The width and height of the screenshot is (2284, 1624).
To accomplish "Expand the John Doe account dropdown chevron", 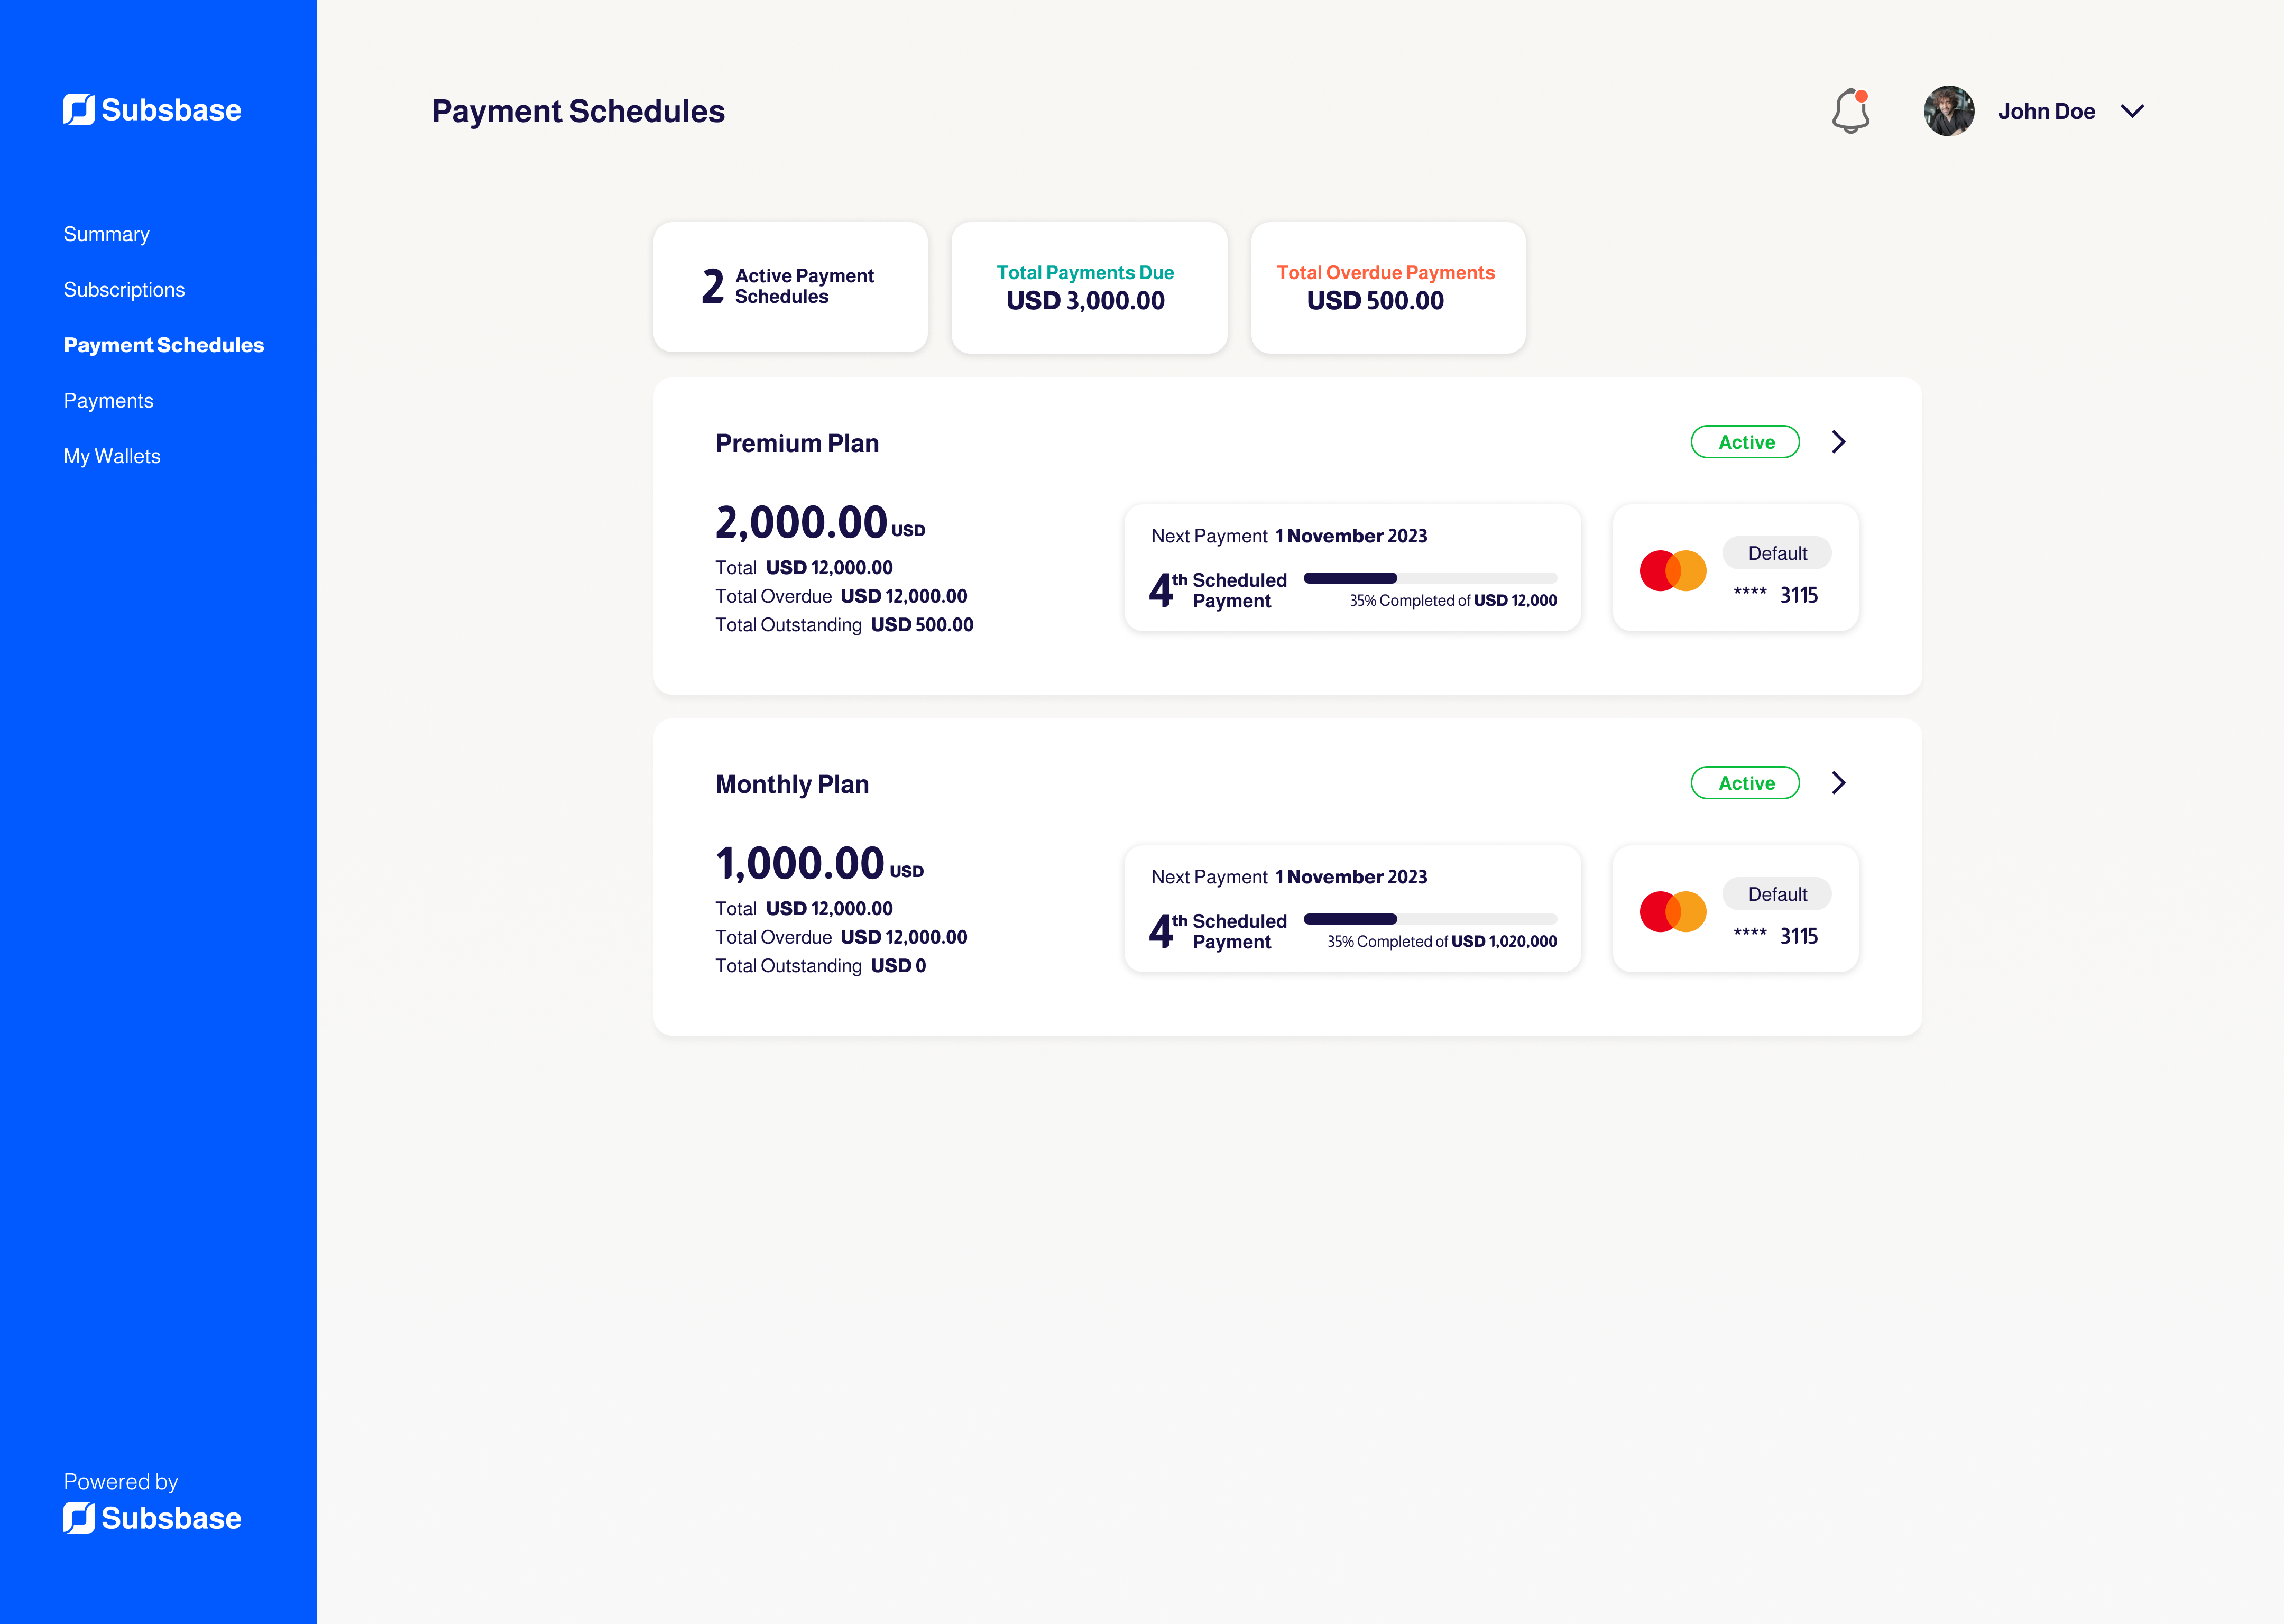I will tap(2132, 111).
